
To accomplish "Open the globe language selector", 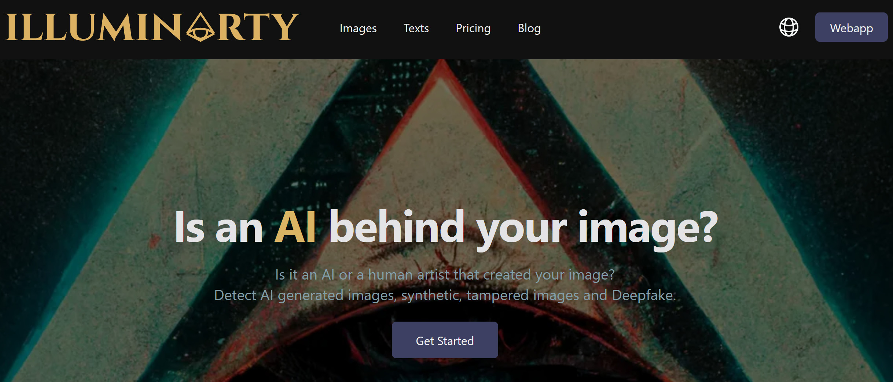I will click(x=789, y=27).
